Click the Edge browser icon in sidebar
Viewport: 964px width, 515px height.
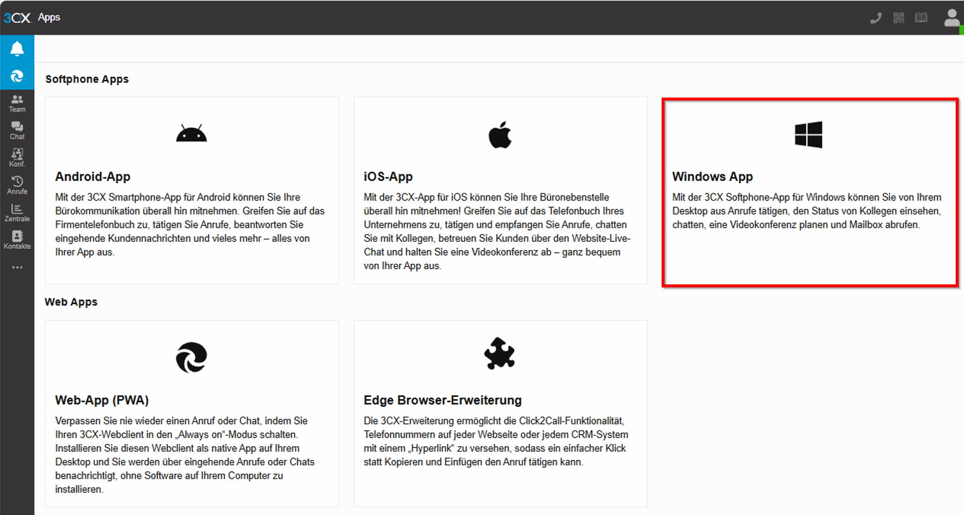[17, 76]
